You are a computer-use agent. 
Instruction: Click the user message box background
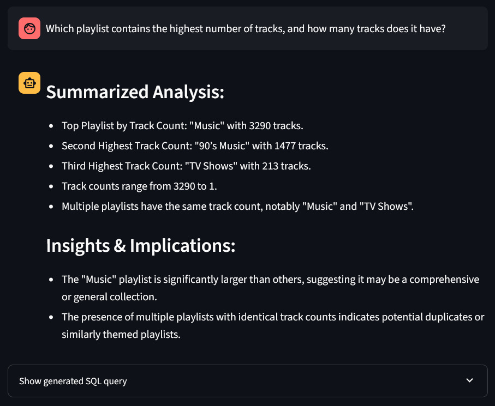tap(248, 28)
